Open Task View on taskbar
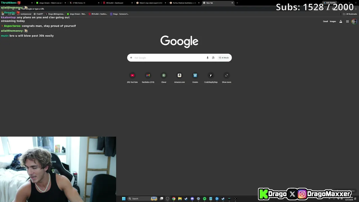Image resolution: width=359 pixels, height=202 pixels. coord(162,199)
